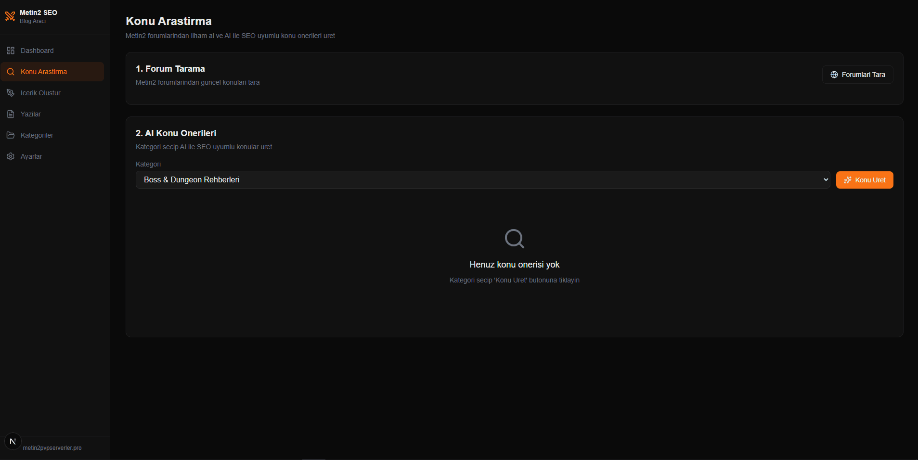Click the globe icon in Forumlari Tara

tap(834, 75)
